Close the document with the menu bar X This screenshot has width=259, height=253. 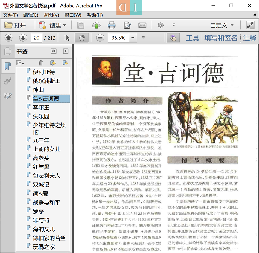[255, 15]
